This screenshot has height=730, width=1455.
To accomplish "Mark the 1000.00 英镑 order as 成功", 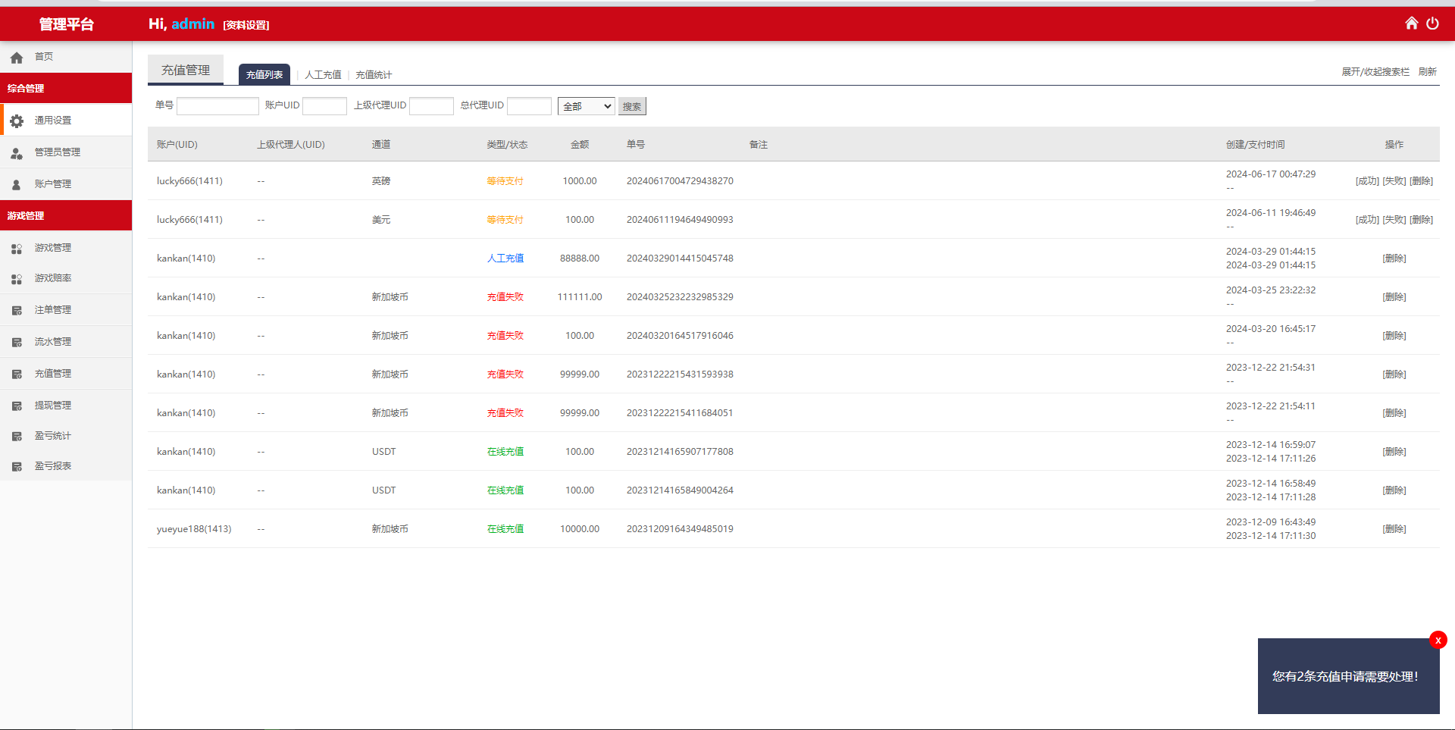I will [x=1367, y=181].
